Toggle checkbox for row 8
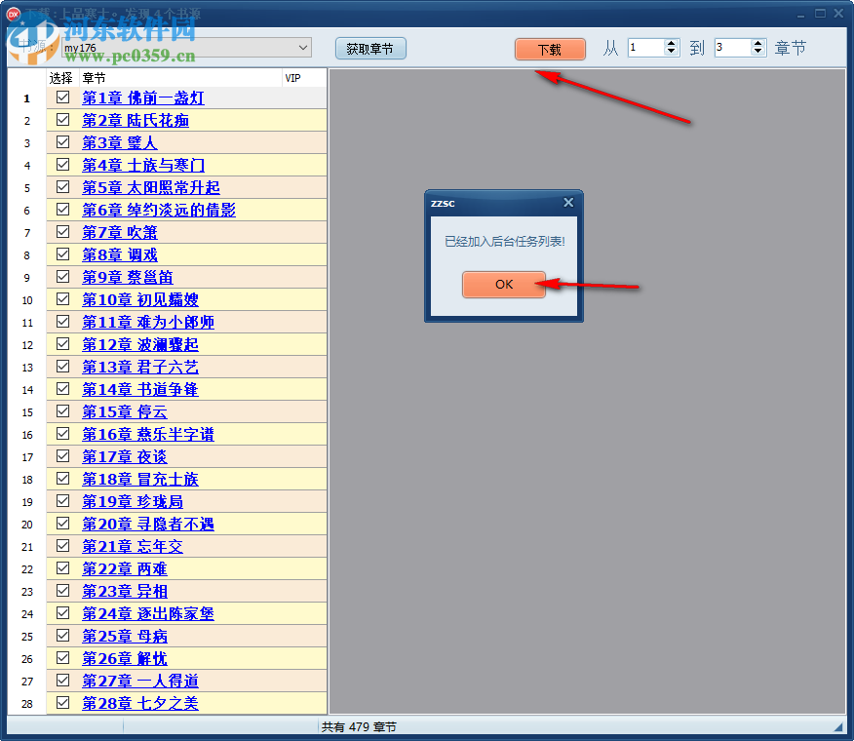 (63, 254)
